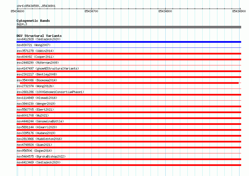Click the 85434700 ruler coordinate
Image resolution: width=249 pixels, height=176 pixels.
tap(91, 11)
